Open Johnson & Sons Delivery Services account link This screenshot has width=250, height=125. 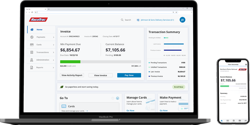157,20
